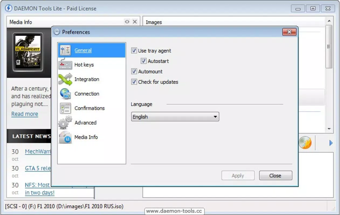Open the NFS: Most news link

pyautogui.click(x=37, y=185)
